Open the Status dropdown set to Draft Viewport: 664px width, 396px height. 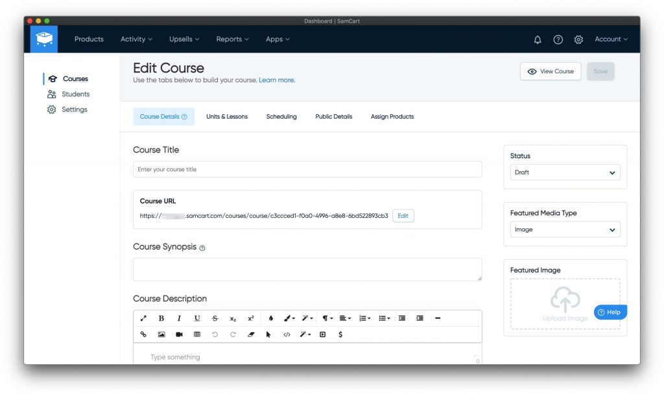tap(565, 172)
